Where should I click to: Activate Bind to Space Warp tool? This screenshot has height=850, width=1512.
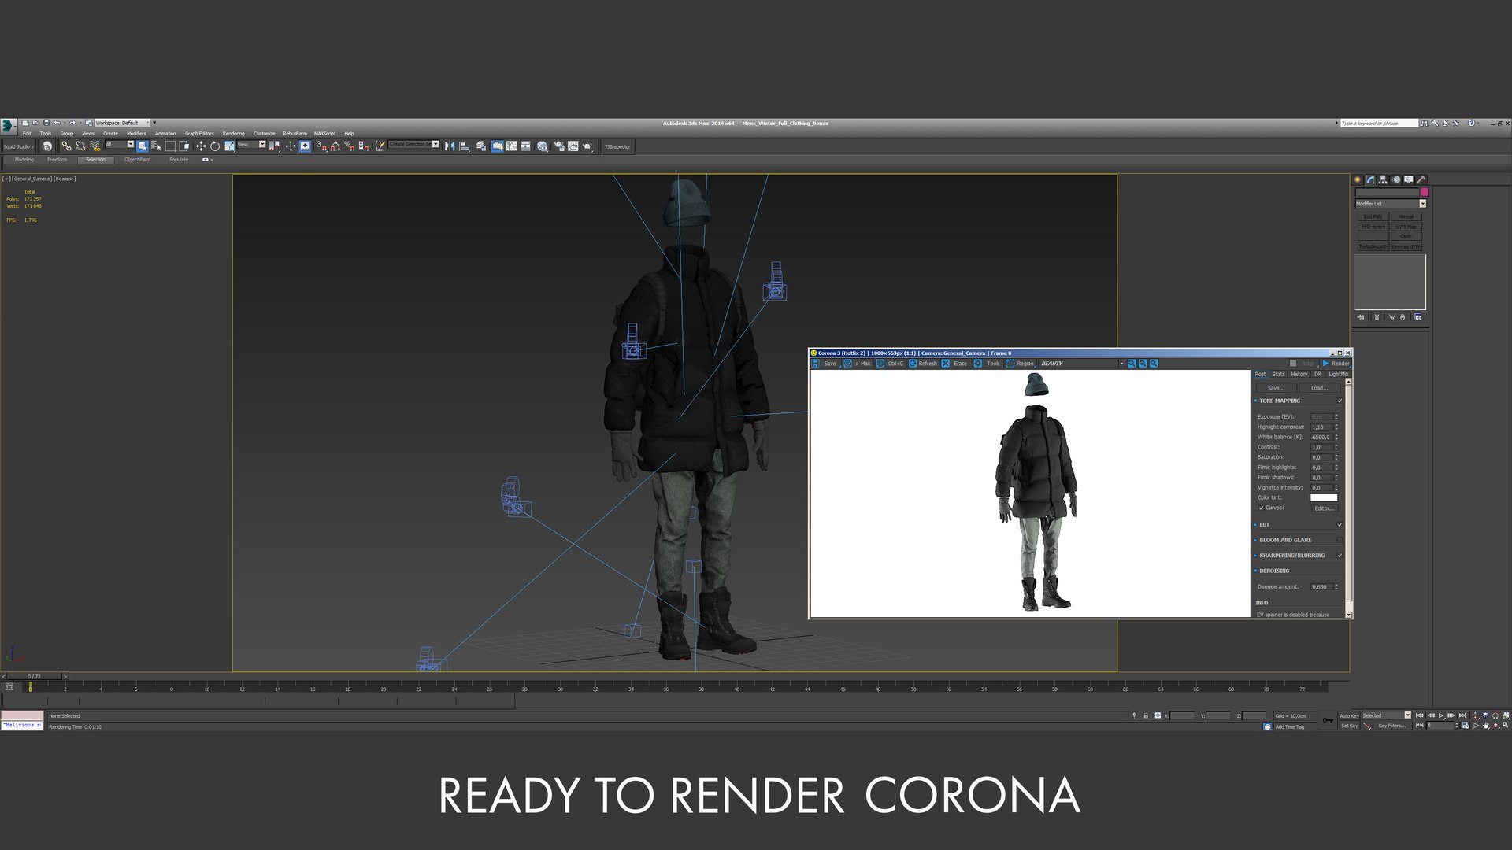pyautogui.click(x=94, y=146)
